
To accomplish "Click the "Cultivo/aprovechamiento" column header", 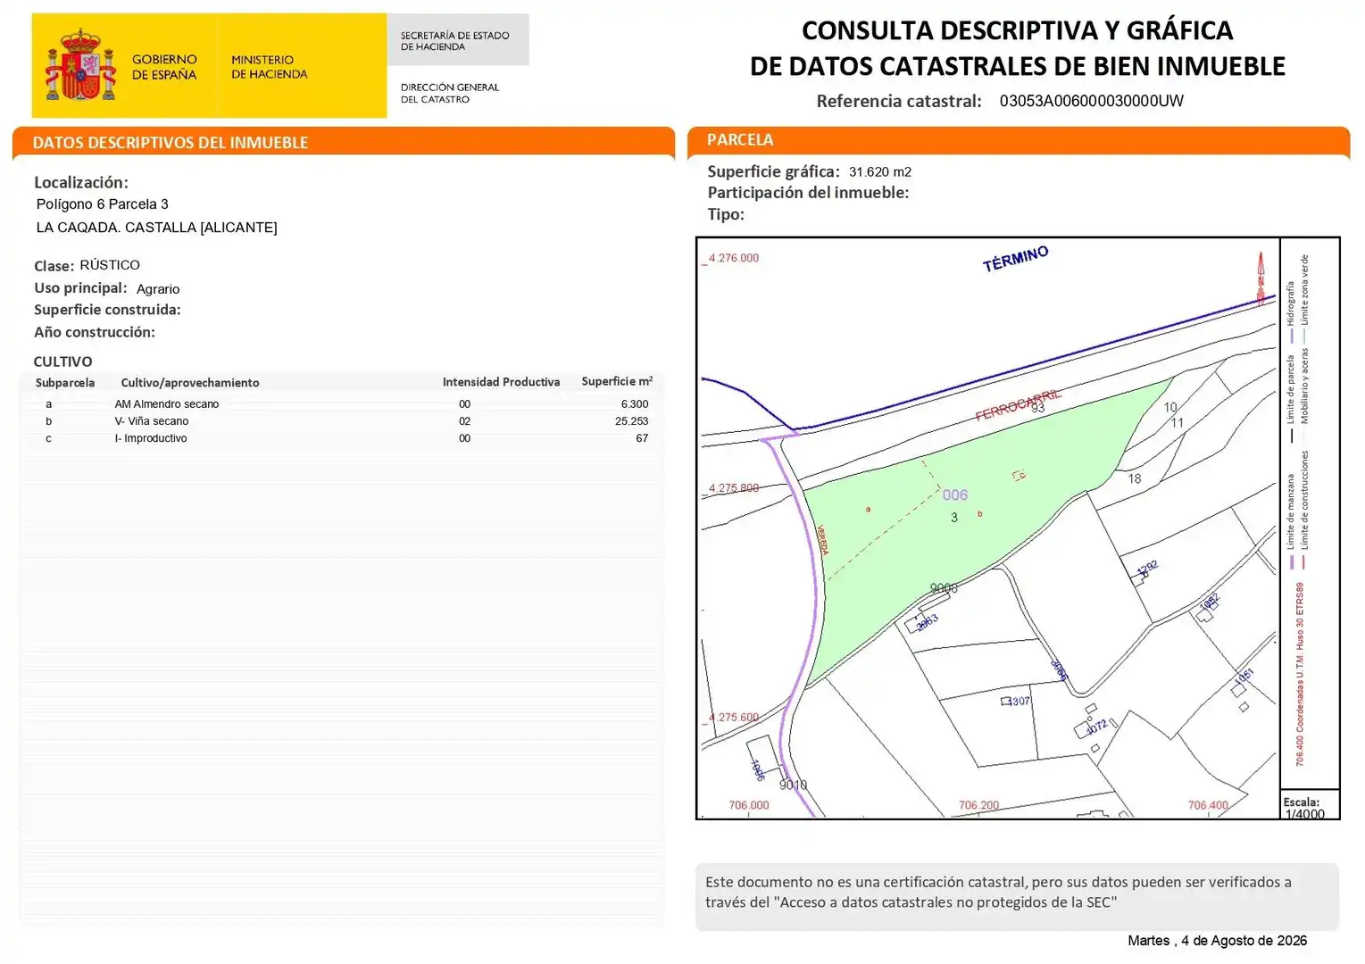I will [x=190, y=383].
